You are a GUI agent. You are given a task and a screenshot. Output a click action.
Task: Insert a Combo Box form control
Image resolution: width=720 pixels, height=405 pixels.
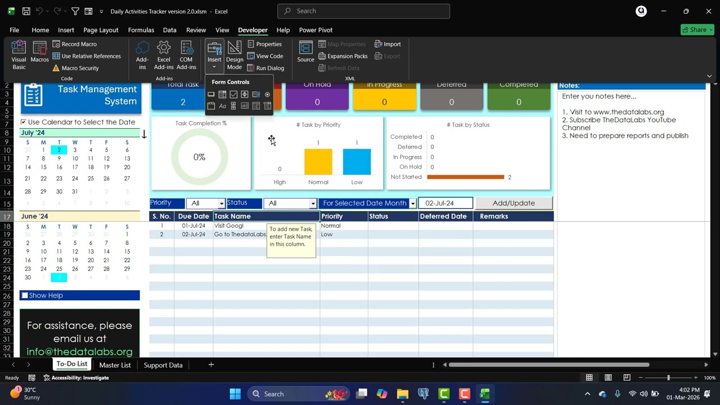222,94
